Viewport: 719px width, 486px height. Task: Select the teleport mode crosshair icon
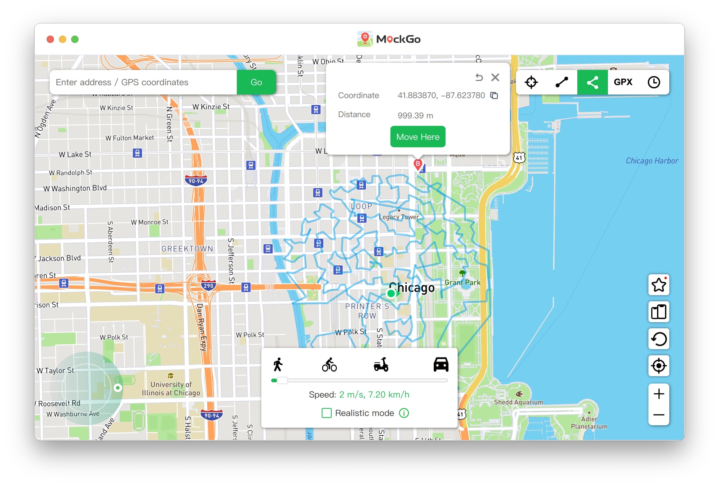tap(531, 82)
